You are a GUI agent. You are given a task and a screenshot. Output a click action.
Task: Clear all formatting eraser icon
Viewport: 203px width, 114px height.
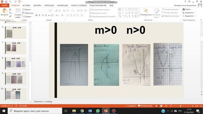pos(64,11)
